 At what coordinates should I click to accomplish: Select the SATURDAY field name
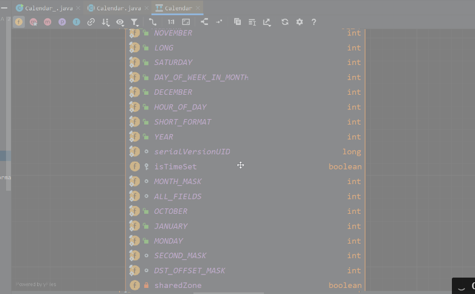coord(173,63)
